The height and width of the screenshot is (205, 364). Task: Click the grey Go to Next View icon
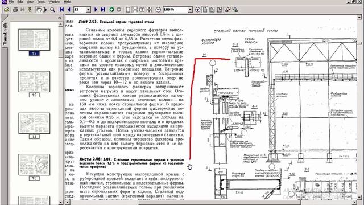[119, 10]
